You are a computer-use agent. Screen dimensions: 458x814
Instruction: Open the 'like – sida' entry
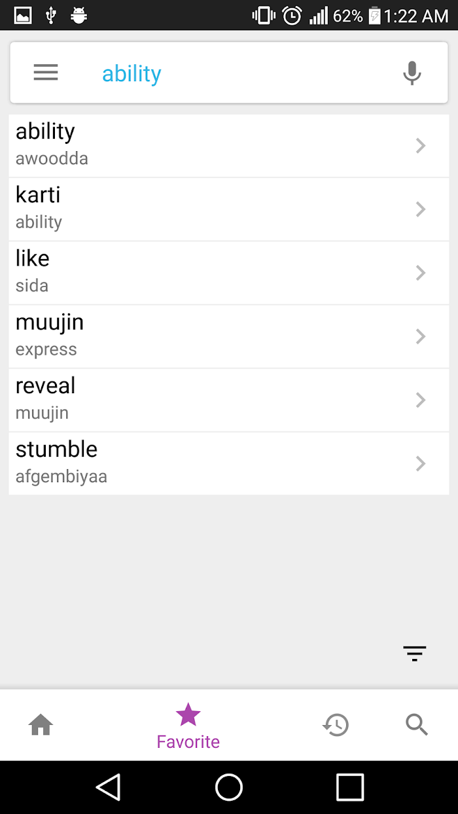229,273
